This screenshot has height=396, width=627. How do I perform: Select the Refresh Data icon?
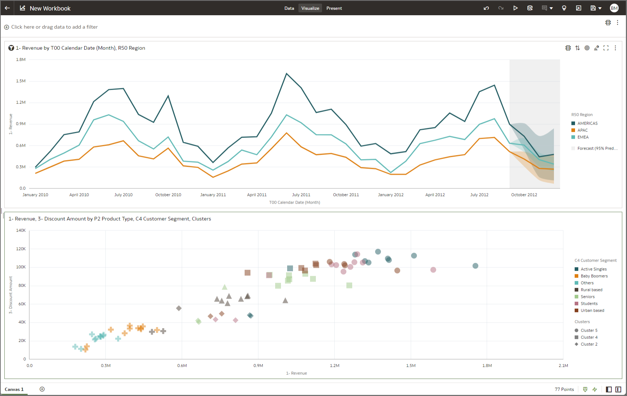530,8
